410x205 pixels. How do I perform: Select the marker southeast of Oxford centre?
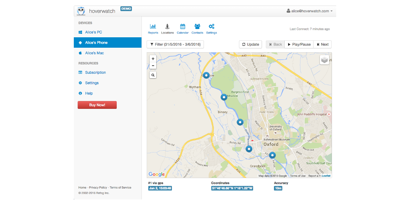tap(272, 155)
